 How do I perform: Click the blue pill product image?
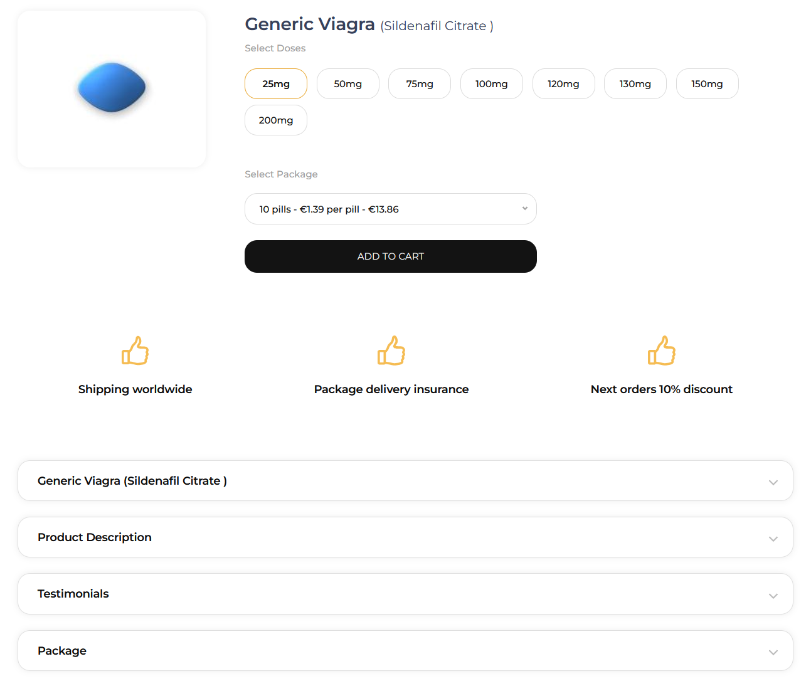point(112,88)
